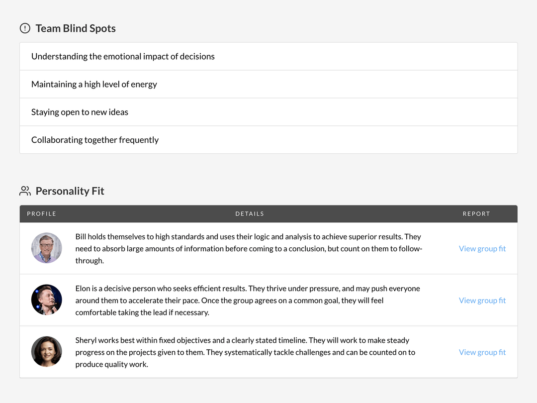Click the Personality Fit heading
The height and width of the screenshot is (403, 537).
coord(70,191)
